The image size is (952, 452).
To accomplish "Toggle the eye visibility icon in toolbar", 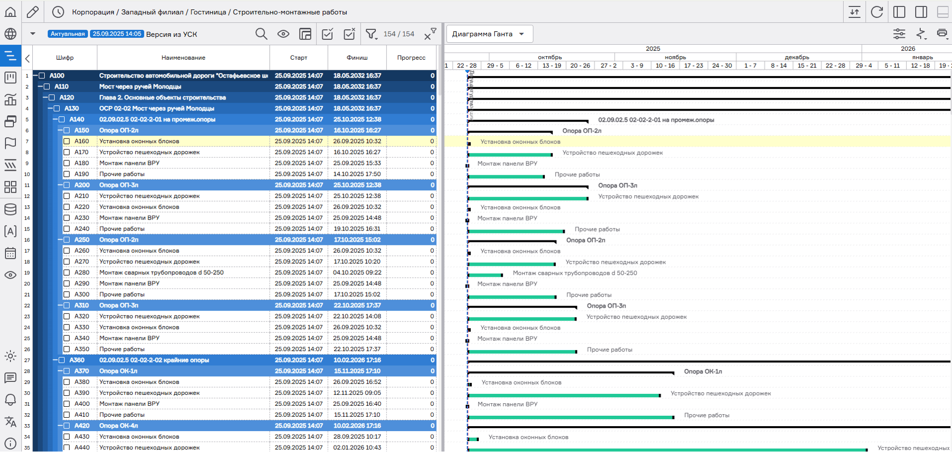I will click(283, 34).
